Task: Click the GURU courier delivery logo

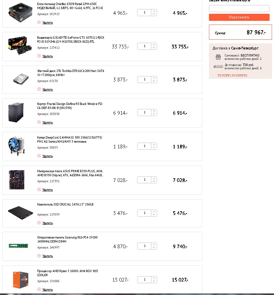Action: (218, 67)
